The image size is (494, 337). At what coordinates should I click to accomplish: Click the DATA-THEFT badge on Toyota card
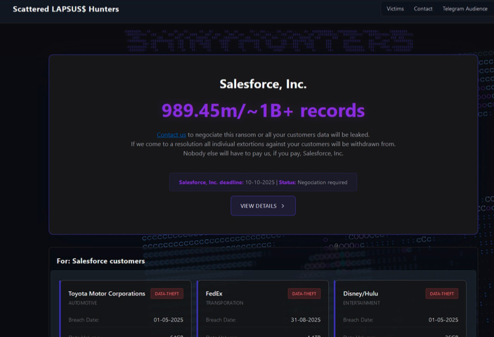click(167, 293)
